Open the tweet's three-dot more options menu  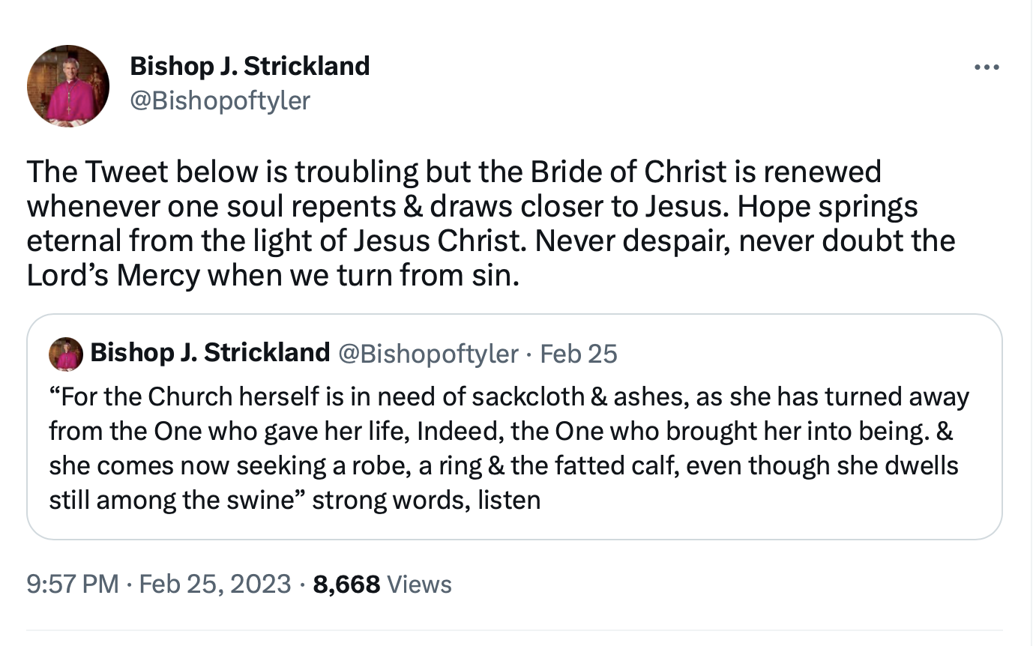[986, 68]
